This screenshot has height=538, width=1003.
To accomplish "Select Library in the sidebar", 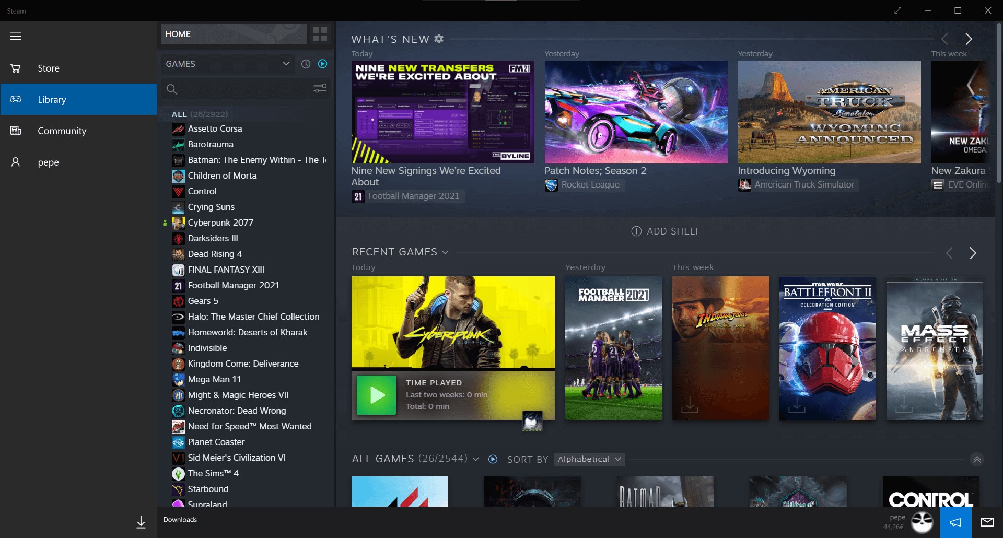I will click(52, 99).
